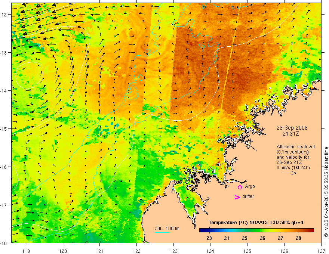Screen dimensions: 329x254
Task: Click the '0.5m/s (1kt 24h)' text
Action: (x=293, y=167)
